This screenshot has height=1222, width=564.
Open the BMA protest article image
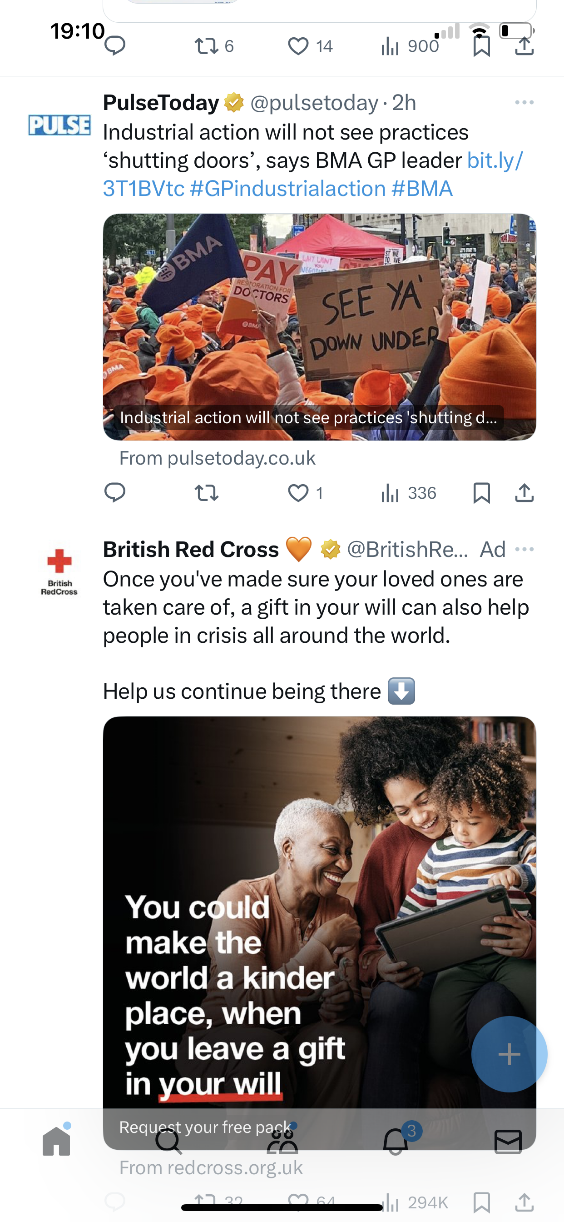(319, 327)
